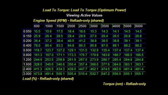Select torque cell 78.0
The width and height of the screenshot is (168, 95).
(39, 46)
